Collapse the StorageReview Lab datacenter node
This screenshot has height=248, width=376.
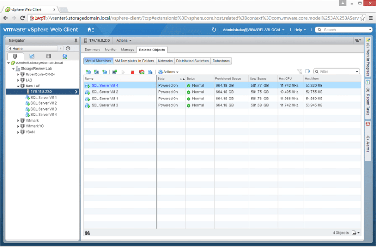pos(13,69)
